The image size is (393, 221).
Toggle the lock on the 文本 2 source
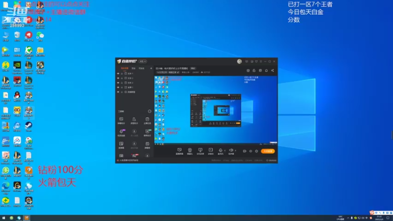pos(122,83)
